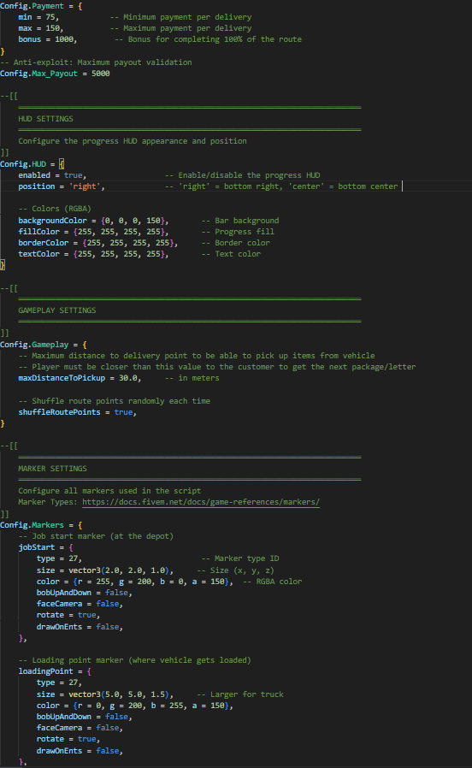Click the "shuffleRoutePoints = true" line
This screenshot has width=472, height=768.
(x=77, y=412)
